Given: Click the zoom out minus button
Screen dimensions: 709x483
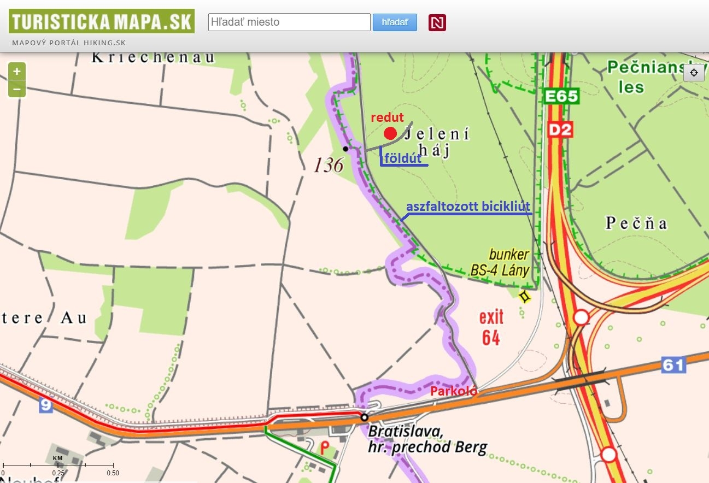Looking at the screenshot, I should click(17, 89).
